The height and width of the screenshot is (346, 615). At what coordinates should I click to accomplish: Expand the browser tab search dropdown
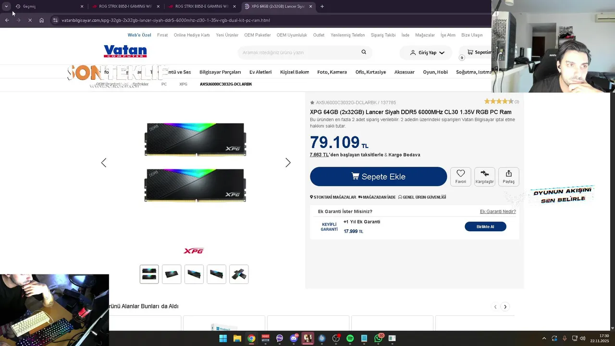[6, 6]
